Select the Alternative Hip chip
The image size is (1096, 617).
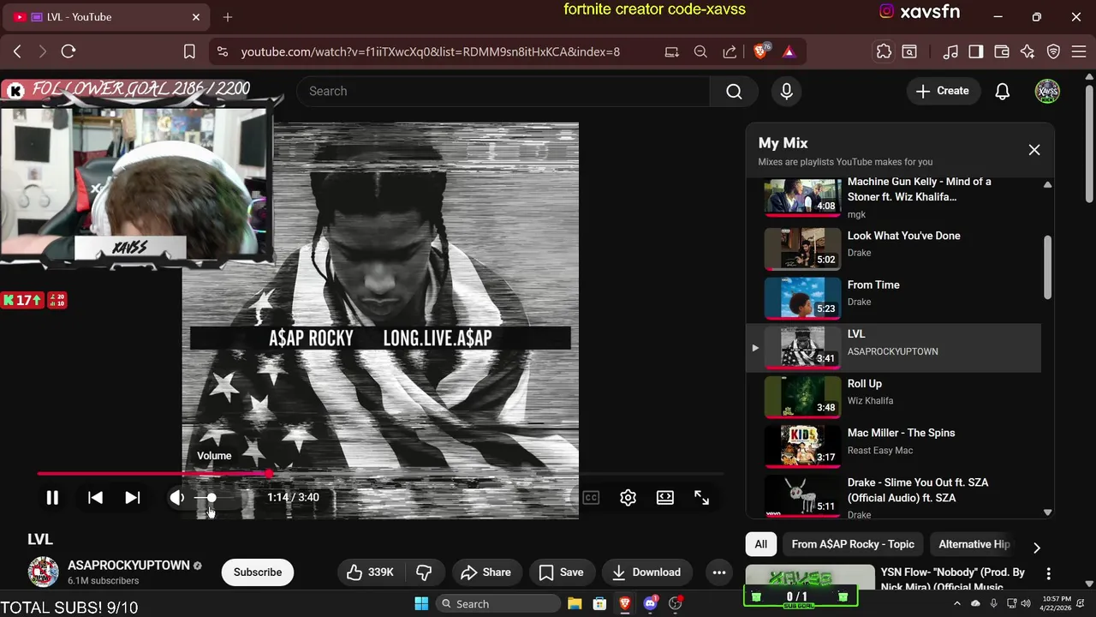pos(974,544)
